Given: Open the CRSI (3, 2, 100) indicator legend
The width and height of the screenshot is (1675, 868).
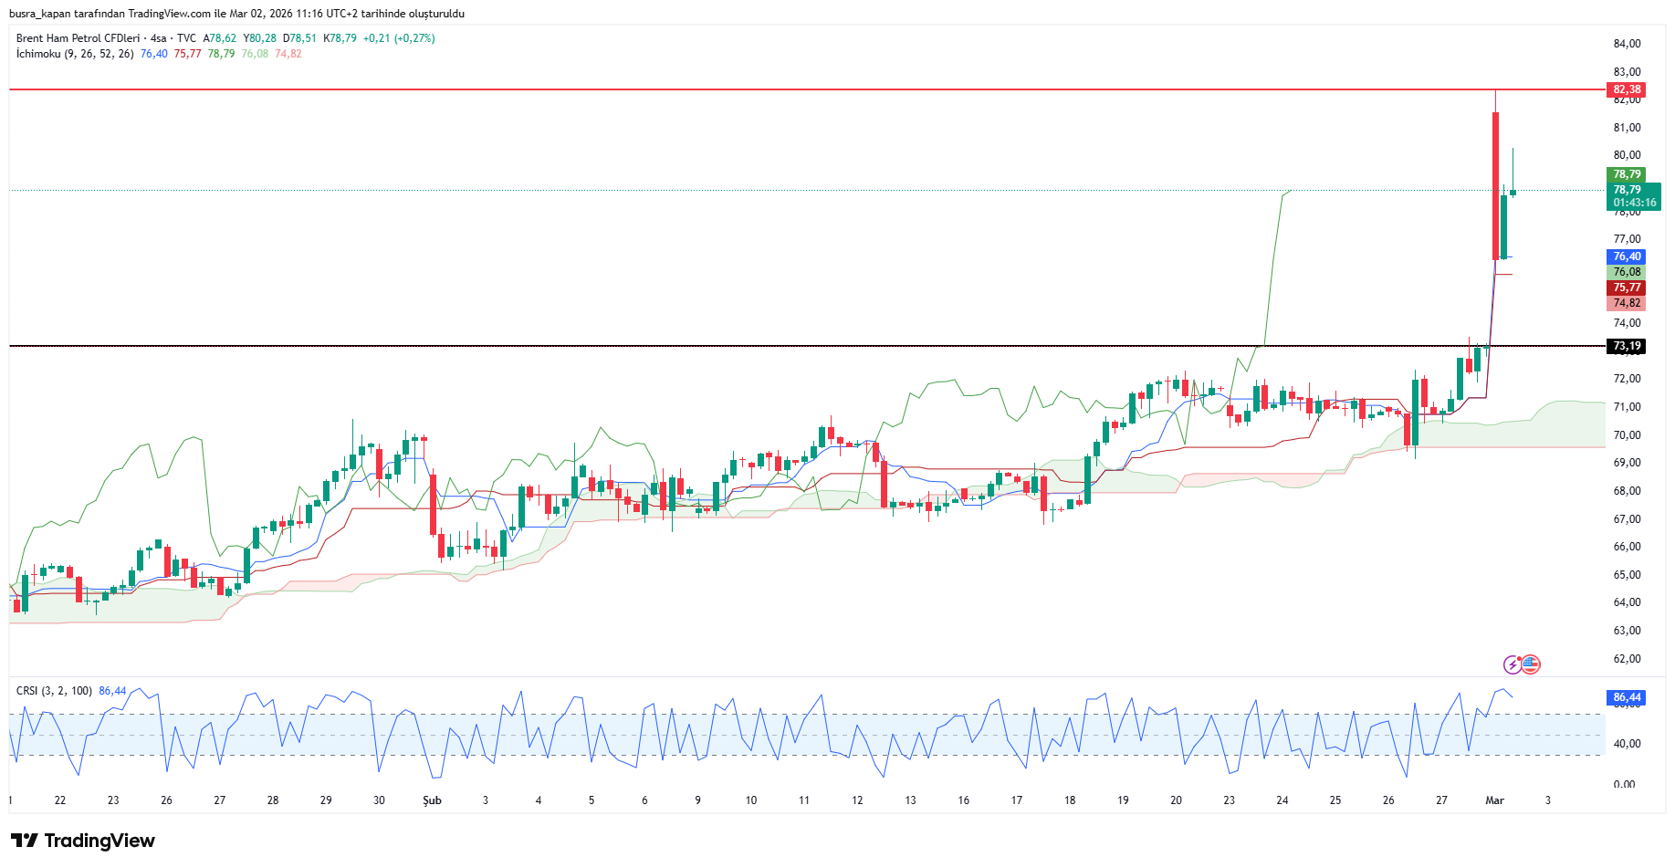Looking at the screenshot, I should click(x=54, y=691).
